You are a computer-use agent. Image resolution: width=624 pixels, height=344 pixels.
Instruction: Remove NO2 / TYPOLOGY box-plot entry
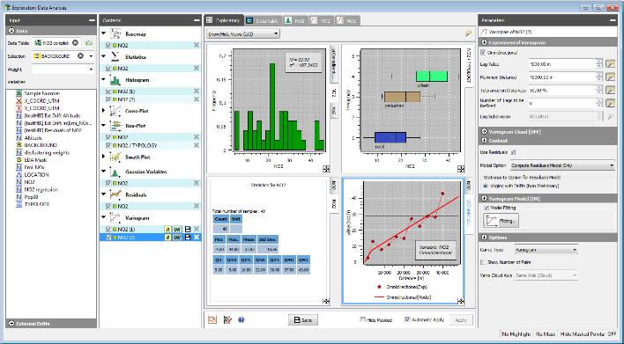click(197, 145)
